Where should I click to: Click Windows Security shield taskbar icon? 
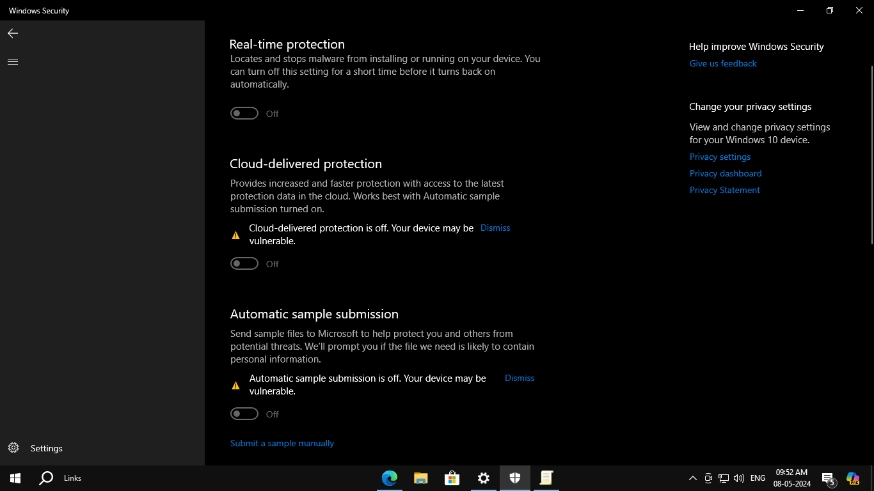(515, 478)
